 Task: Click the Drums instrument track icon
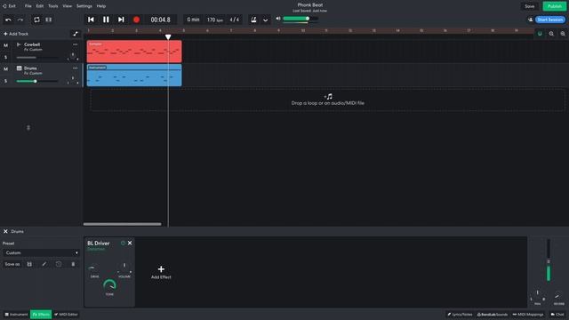19,68
